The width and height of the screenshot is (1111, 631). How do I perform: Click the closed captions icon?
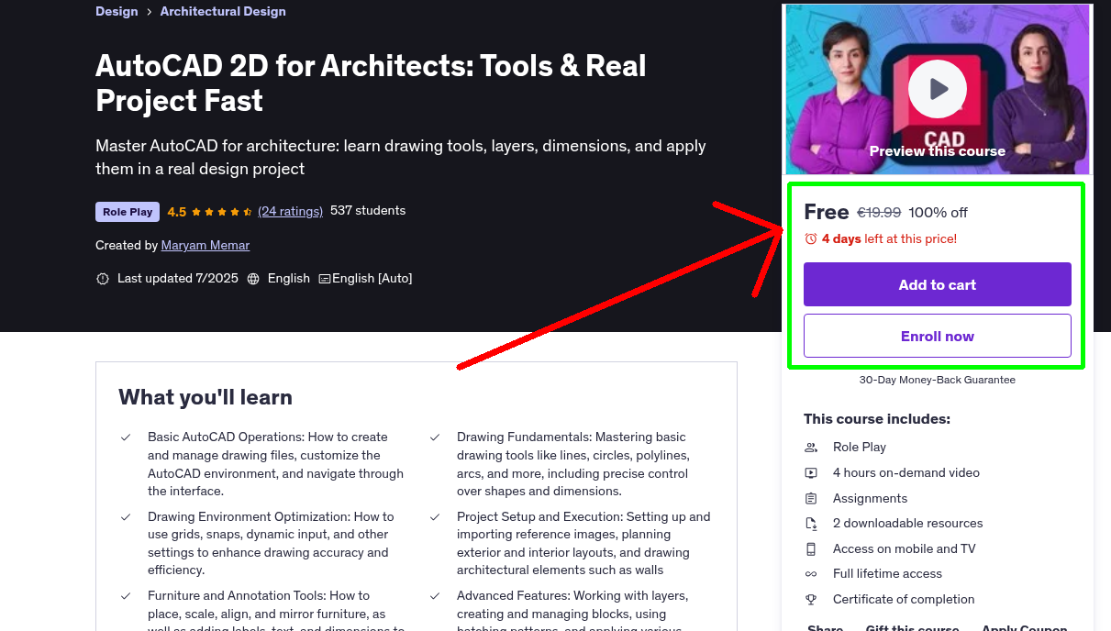point(325,278)
